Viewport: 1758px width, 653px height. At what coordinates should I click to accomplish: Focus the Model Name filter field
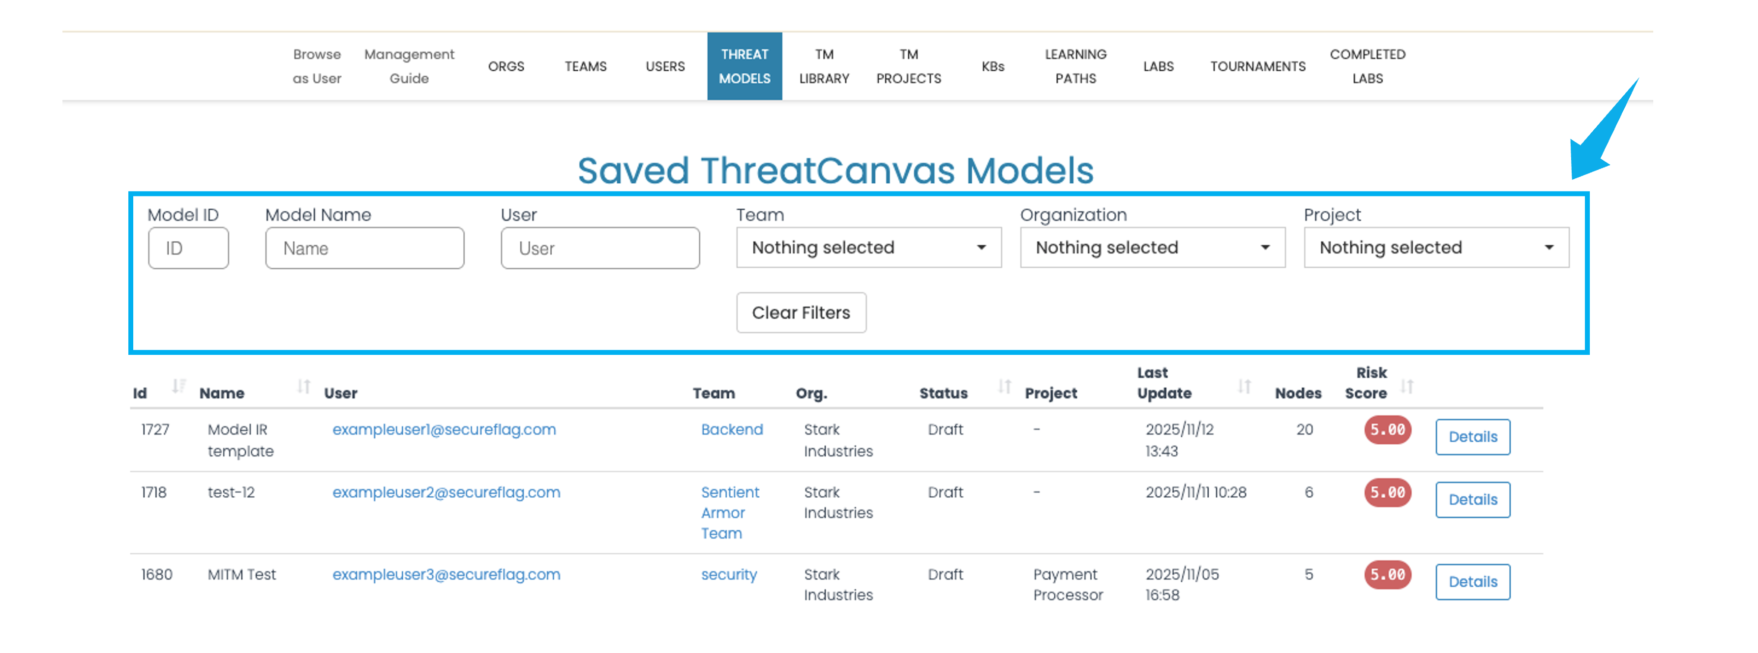tap(364, 248)
